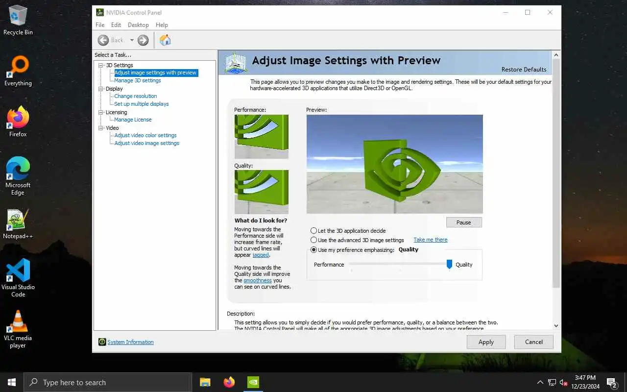Viewport: 627px width, 392px height.
Task: Collapse the Video tree node
Action: pyautogui.click(x=101, y=128)
